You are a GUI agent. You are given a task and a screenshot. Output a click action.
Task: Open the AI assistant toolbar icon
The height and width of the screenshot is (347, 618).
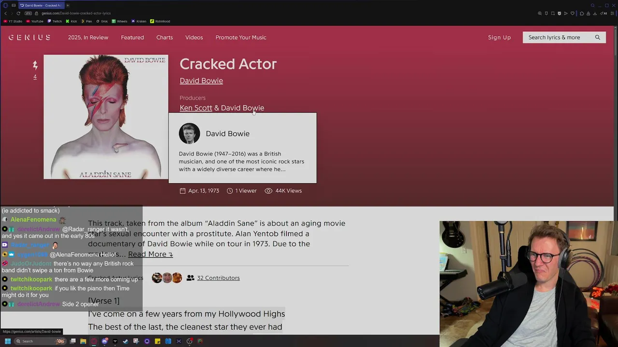coord(604,13)
